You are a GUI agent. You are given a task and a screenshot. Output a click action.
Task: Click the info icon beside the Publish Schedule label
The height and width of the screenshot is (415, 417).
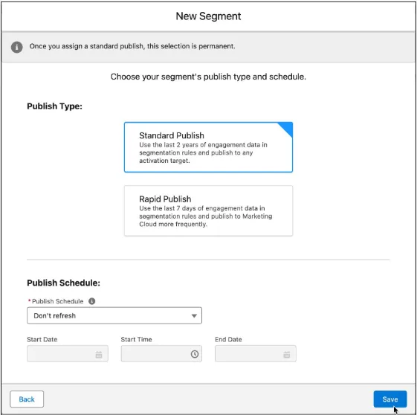[x=91, y=301]
